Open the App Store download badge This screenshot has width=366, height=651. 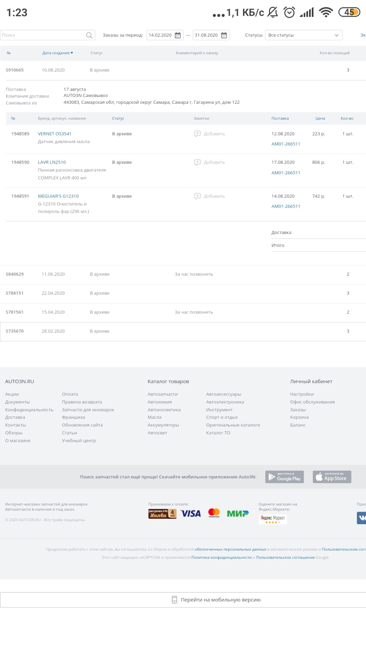tap(332, 477)
